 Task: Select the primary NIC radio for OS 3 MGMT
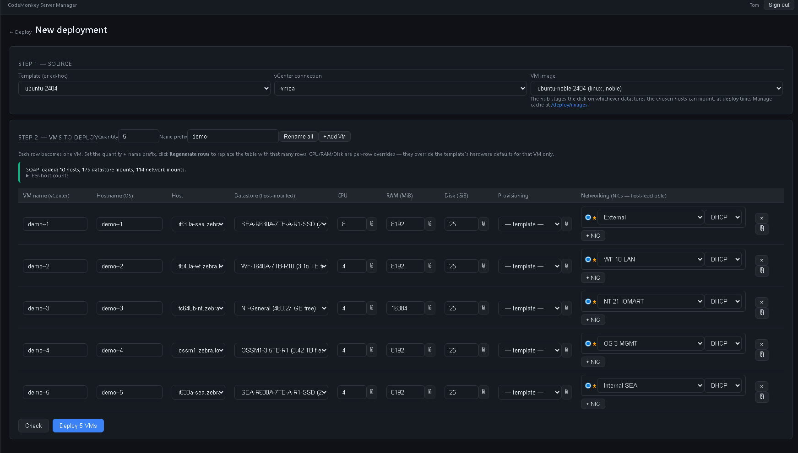coord(588,344)
